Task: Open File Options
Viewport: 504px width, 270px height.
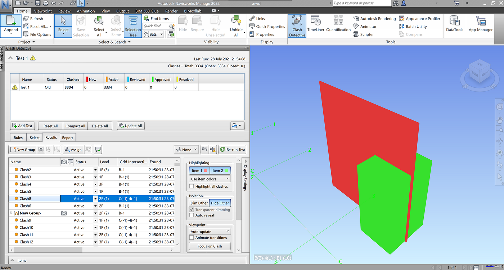Action: point(37,35)
